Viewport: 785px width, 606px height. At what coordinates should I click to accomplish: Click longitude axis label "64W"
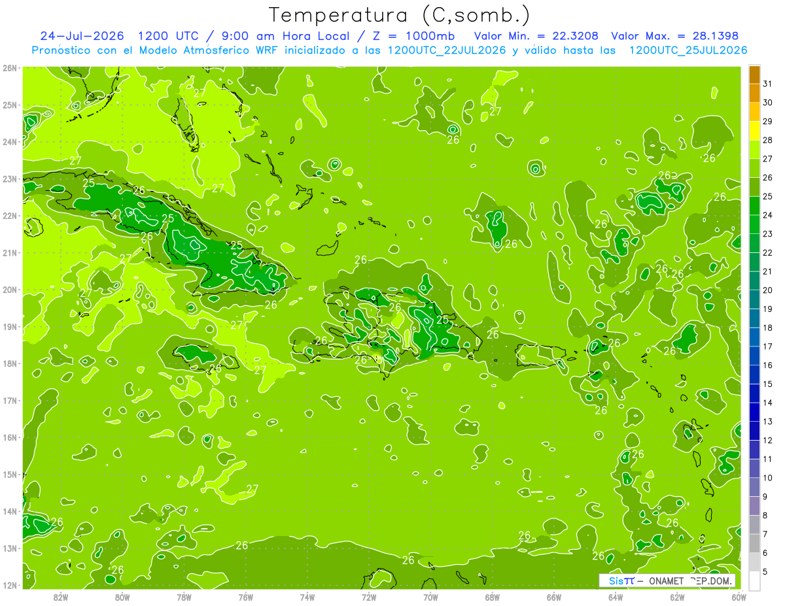click(616, 596)
